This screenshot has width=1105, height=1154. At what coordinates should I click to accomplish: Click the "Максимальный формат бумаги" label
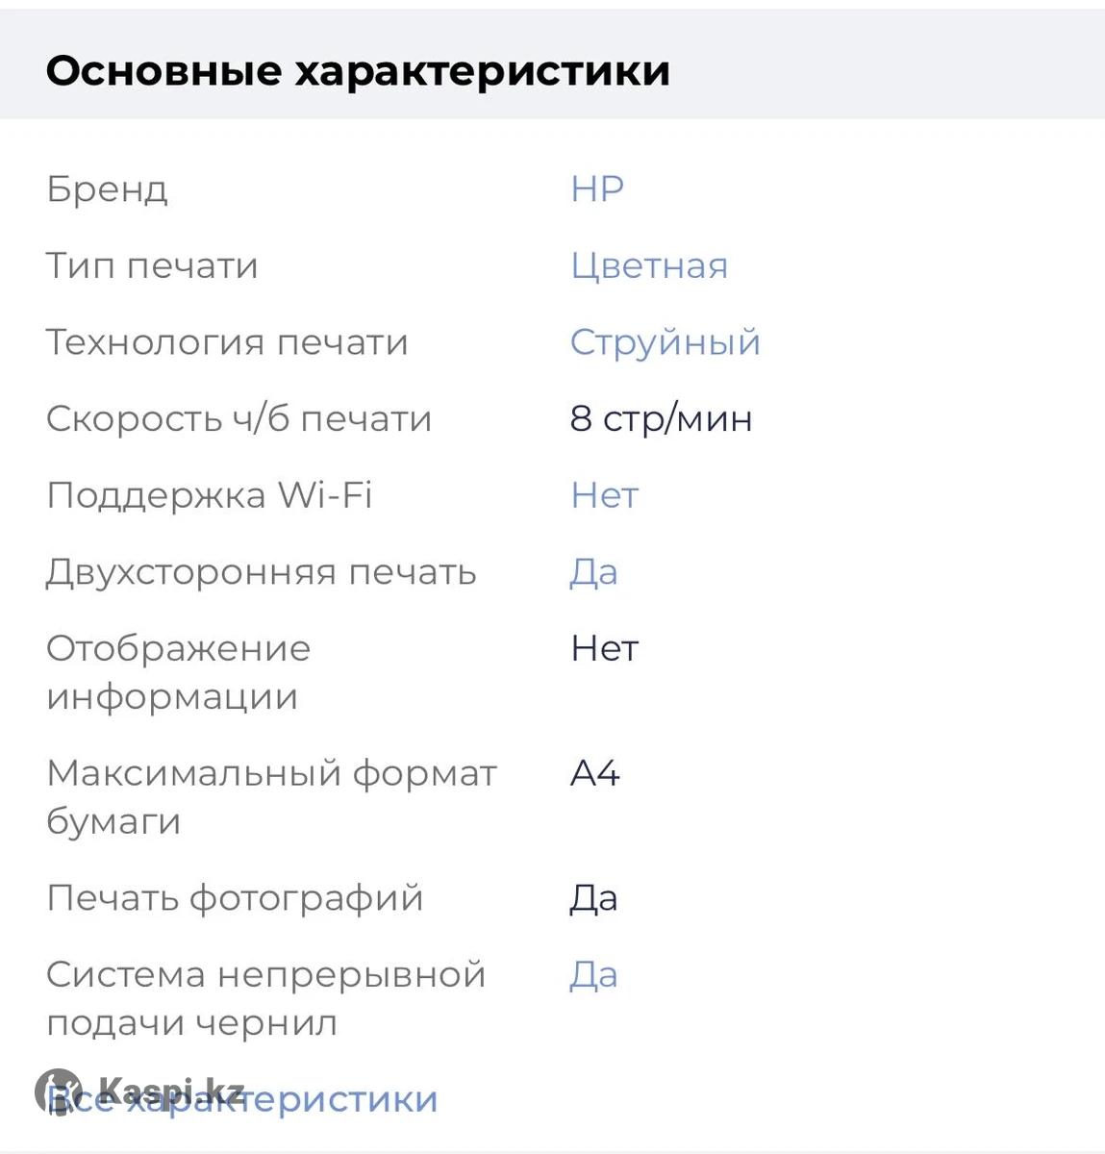[270, 797]
